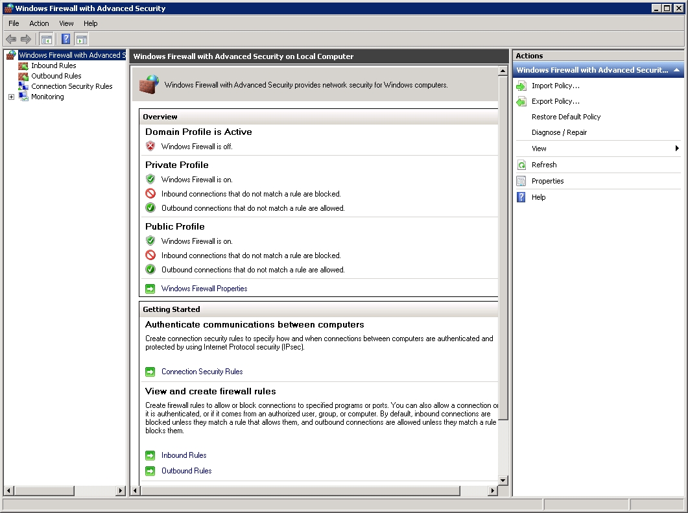
Task: Click the green shield icon under Private Profile
Action: click(x=150, y=179)
